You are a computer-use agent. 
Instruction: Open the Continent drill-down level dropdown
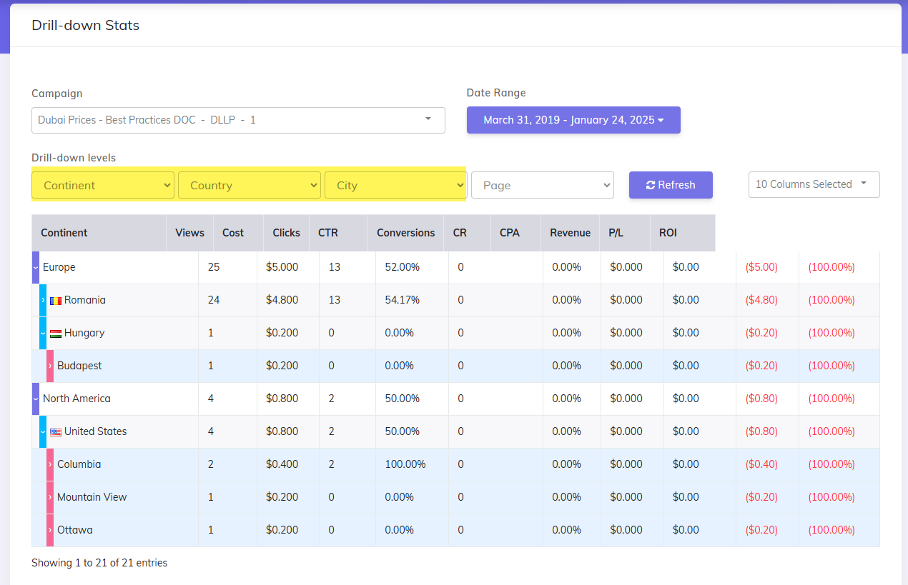click(103, 185)
